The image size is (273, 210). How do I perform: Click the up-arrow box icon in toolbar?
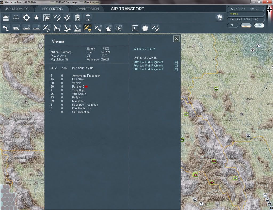(x=135, y=28)
